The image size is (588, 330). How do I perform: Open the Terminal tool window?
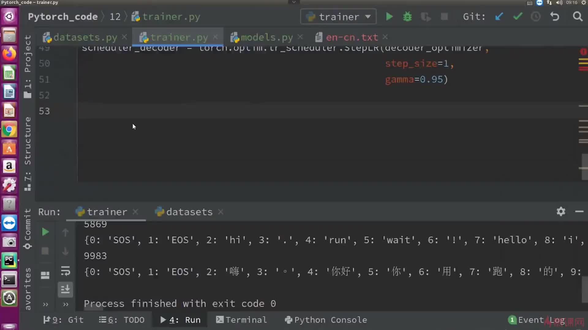[x=241, y=320]
